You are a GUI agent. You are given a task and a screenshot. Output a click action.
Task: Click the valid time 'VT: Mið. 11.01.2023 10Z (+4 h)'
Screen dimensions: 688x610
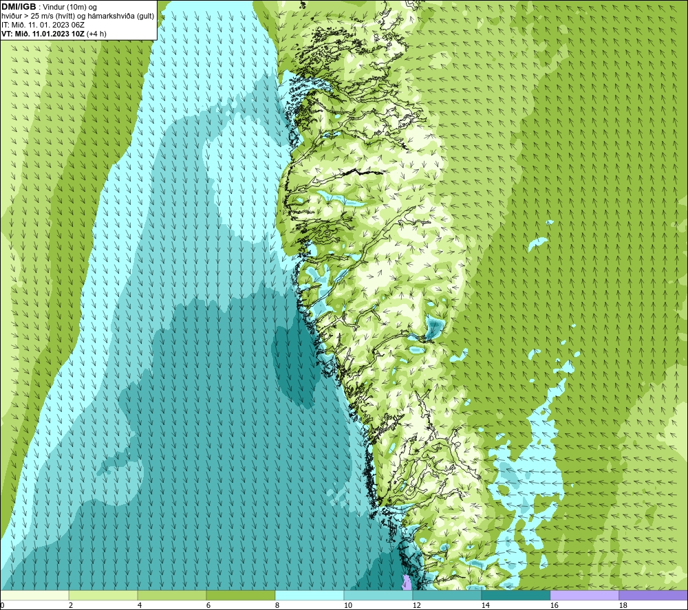pyautogui.click(x=54, y=33)
